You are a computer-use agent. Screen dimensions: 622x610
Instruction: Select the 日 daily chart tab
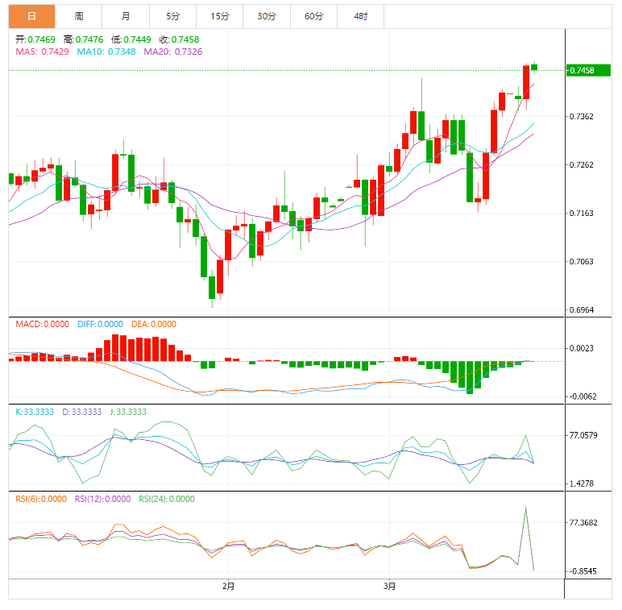click(x=31, y=16)
